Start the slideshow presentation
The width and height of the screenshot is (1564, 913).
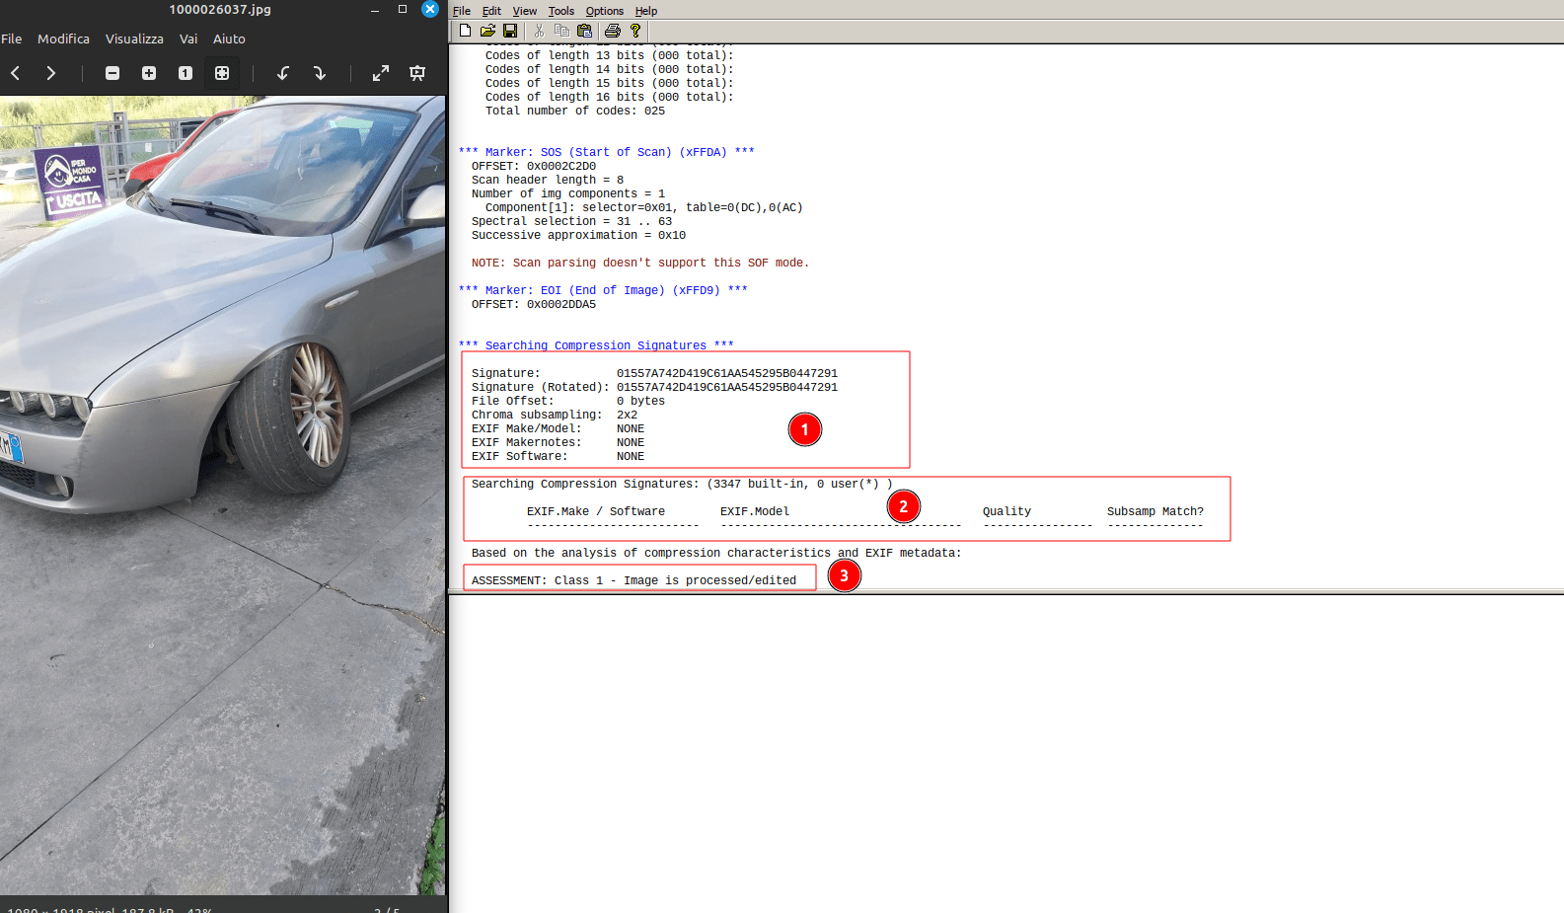tap(417, 73)
